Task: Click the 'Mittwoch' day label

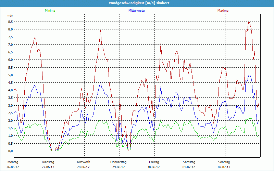Action: point(84,162)
